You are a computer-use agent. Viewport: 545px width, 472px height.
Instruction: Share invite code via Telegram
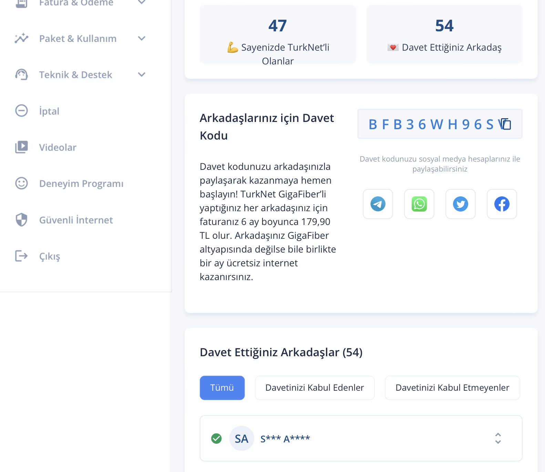[x=378, y=204]
